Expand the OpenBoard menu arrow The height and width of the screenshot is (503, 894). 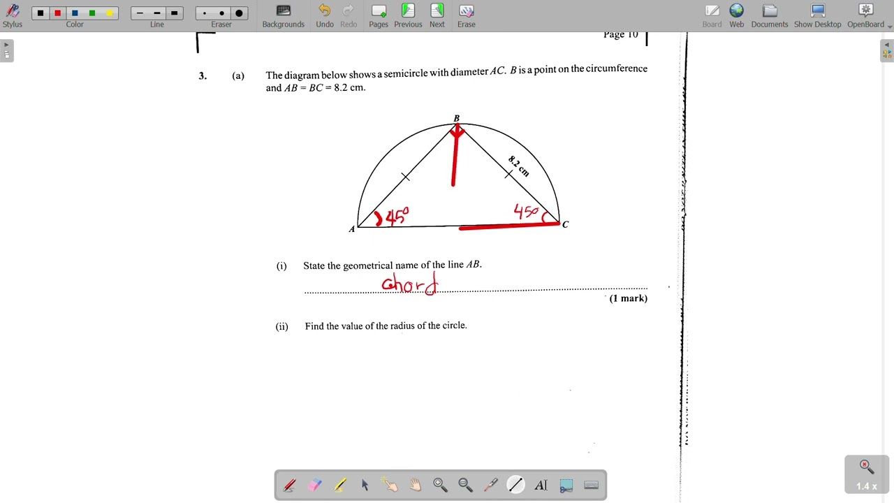pyautogui.click(x=890, y=26)
